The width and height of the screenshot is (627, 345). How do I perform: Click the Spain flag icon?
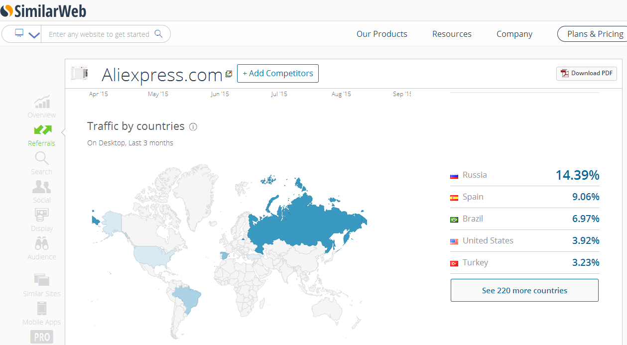[454, 198]
